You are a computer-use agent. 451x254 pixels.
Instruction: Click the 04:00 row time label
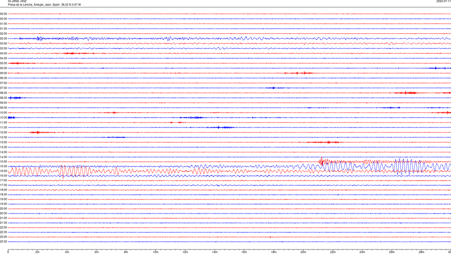3,53
